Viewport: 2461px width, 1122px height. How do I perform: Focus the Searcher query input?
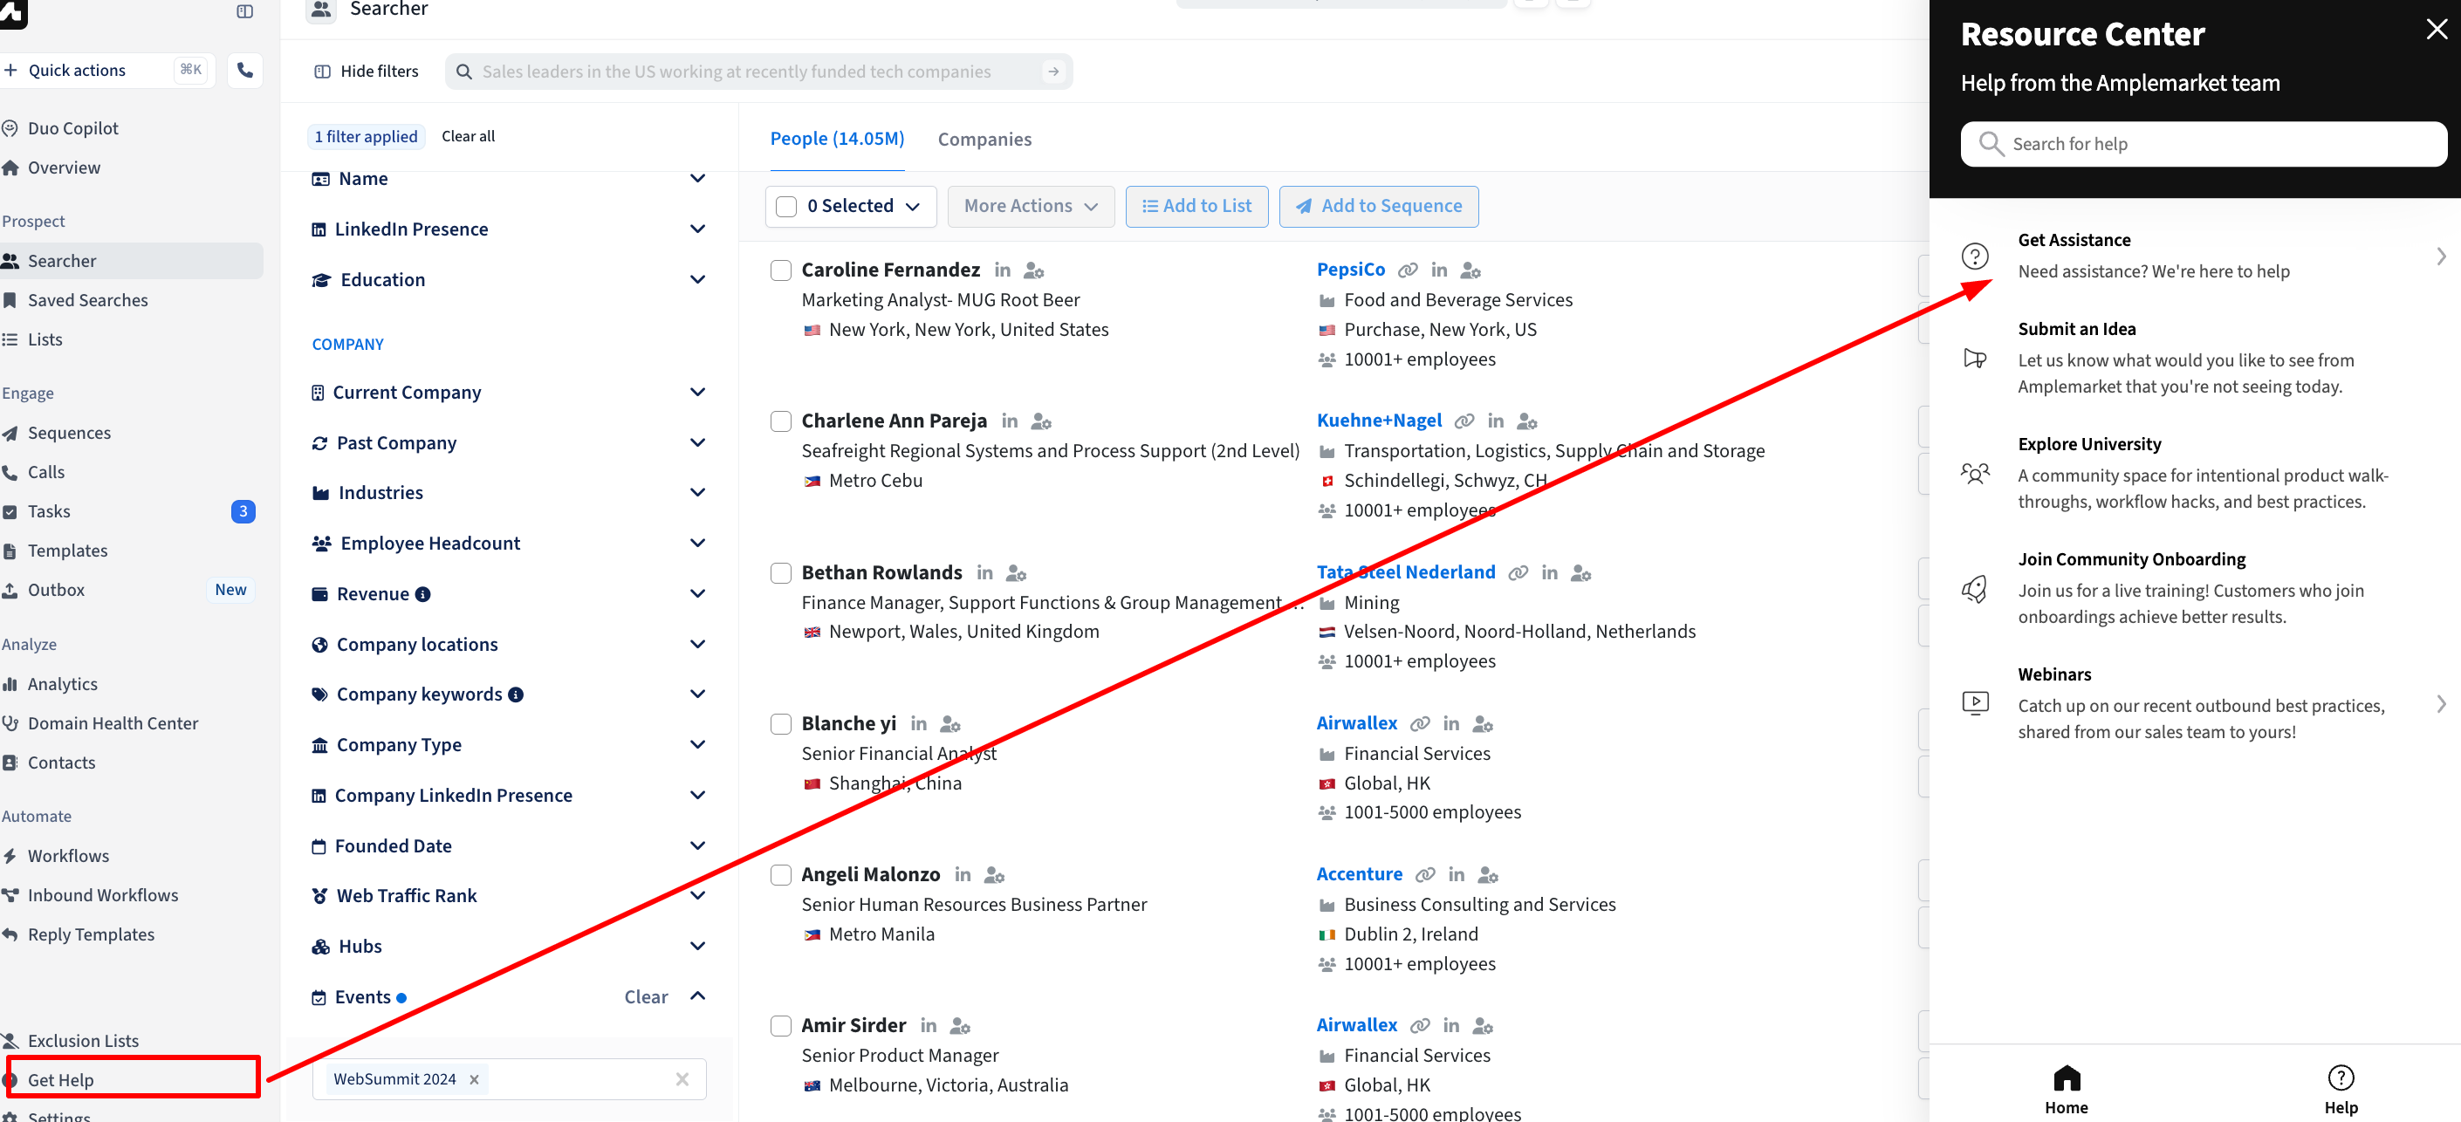coord(758,72)
